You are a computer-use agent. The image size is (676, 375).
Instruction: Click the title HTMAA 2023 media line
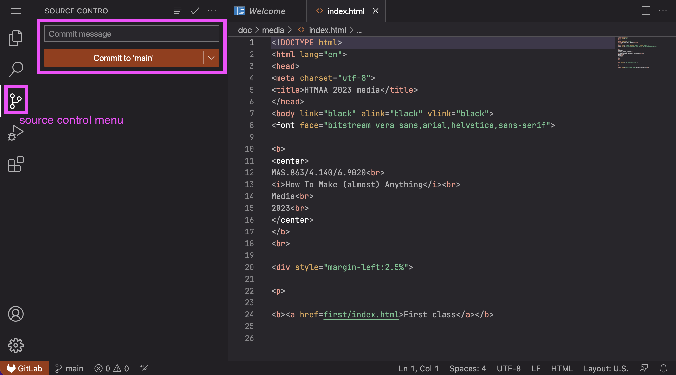(x=344, y=90)
